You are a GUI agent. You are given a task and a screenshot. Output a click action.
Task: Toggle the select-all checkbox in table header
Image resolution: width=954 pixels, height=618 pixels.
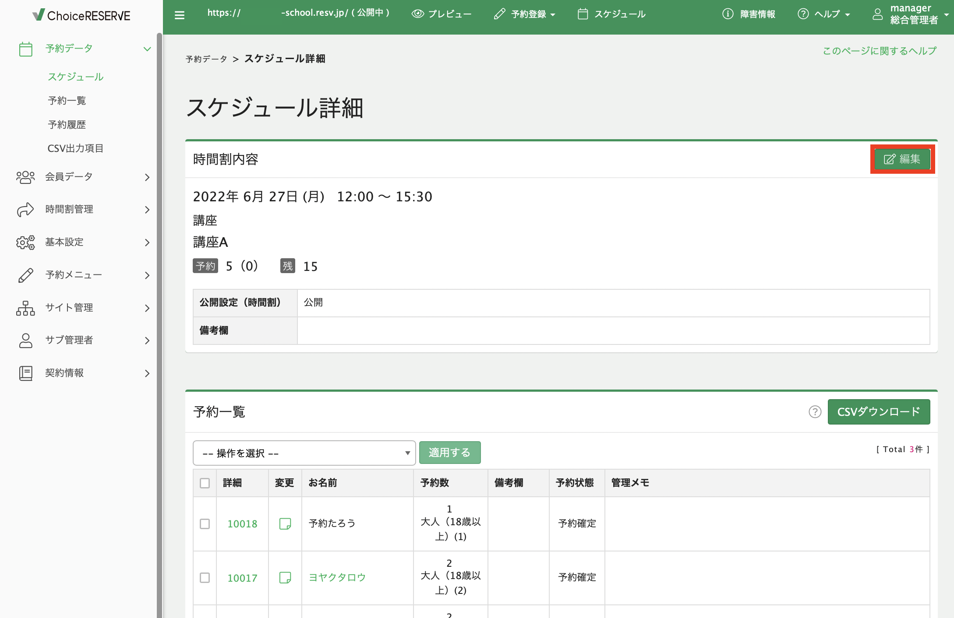click(205, 483)
